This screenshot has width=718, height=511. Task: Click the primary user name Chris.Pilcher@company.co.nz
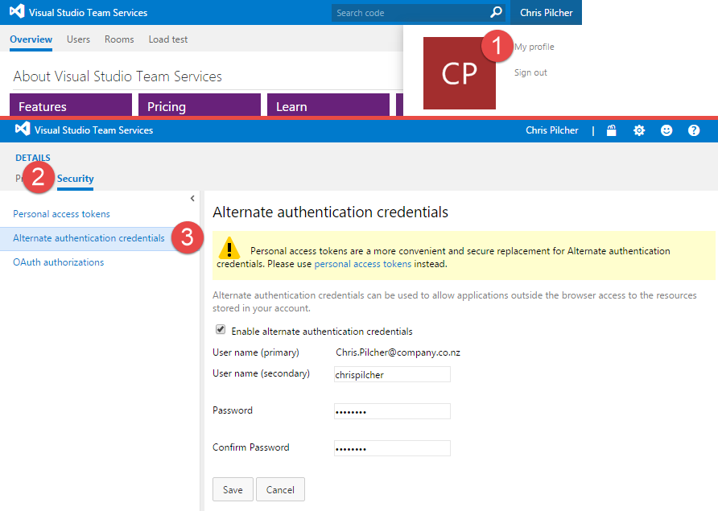[398, 352]
